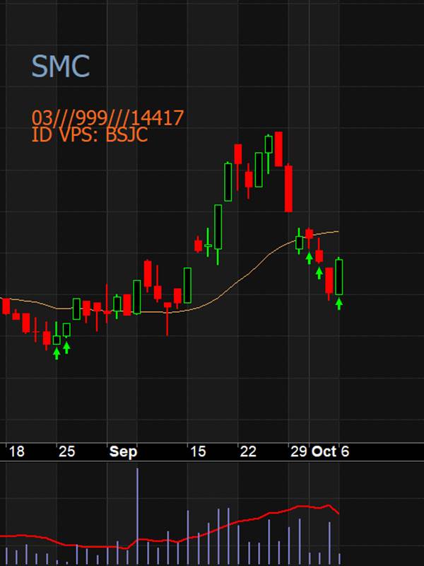
Task: Select the '15' date axis label
Action: (x=198, y=451)
